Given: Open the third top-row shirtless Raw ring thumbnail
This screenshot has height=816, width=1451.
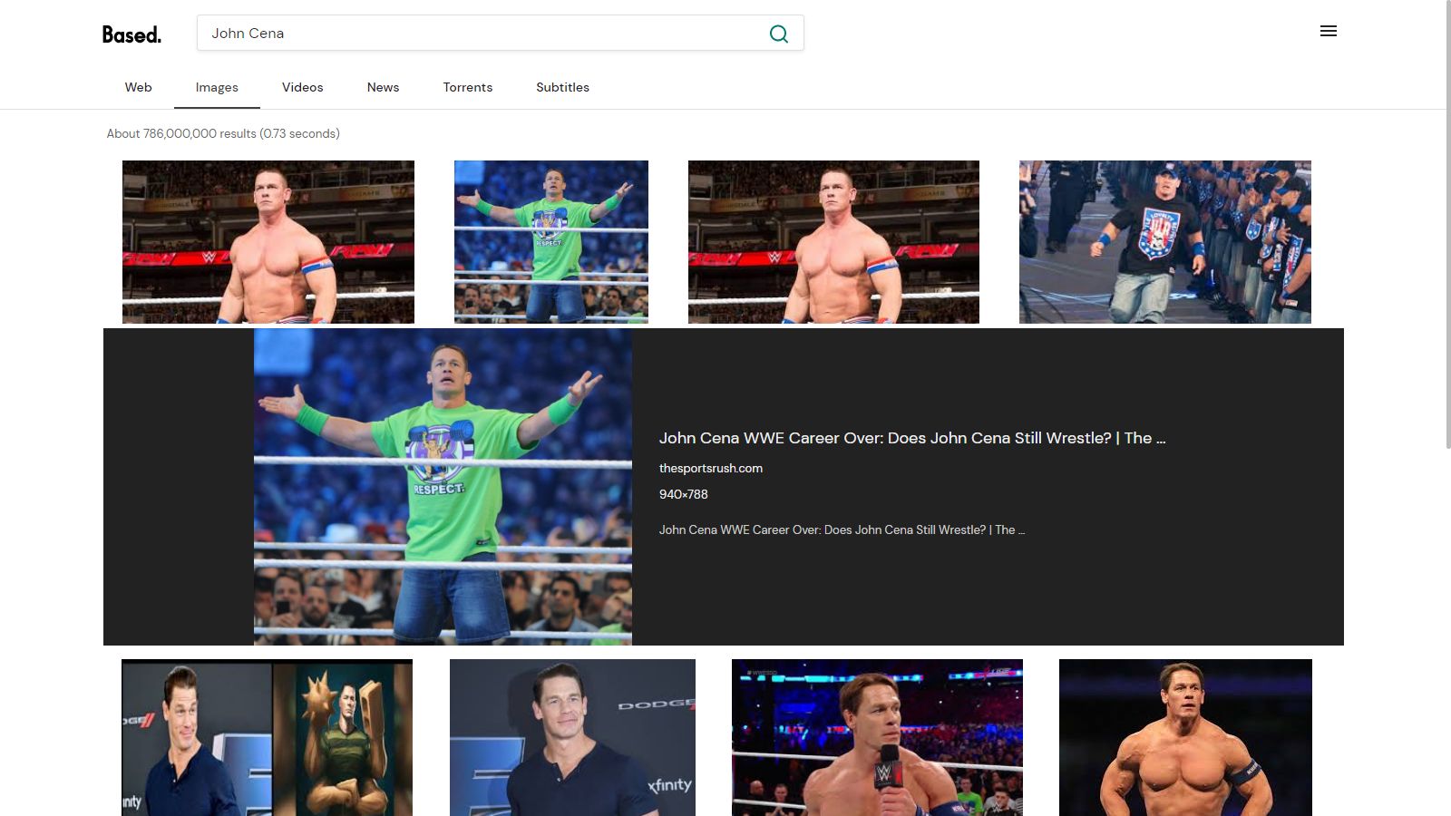Looking at the screenshot, I should coord(833,242).
